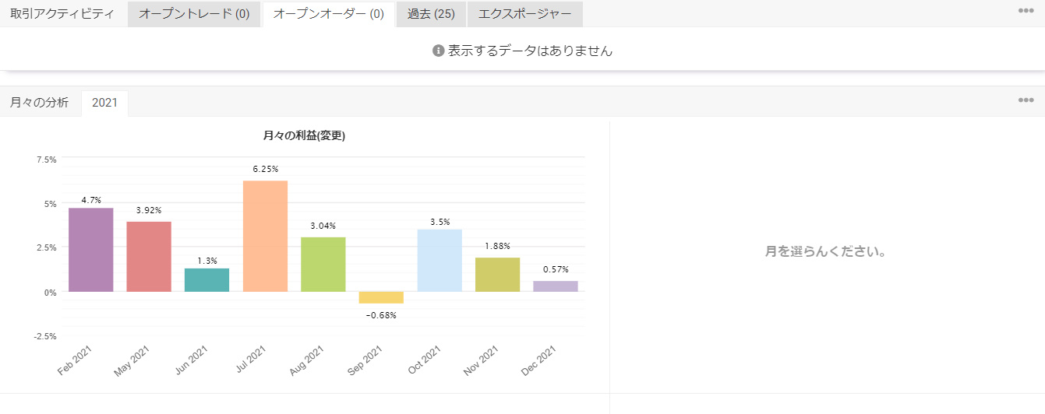The image size is (1045, 414).
Task: Select the yellow negative Sep 2021 bar
Action: point(381,297)
